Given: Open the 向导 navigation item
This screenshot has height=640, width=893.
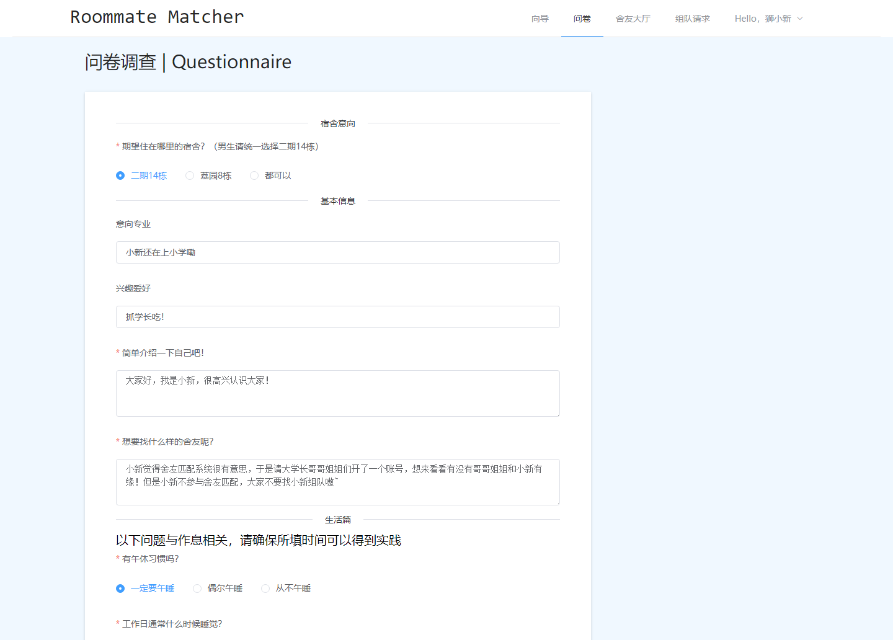Looking at the screenshot, I should pos(540,19).
